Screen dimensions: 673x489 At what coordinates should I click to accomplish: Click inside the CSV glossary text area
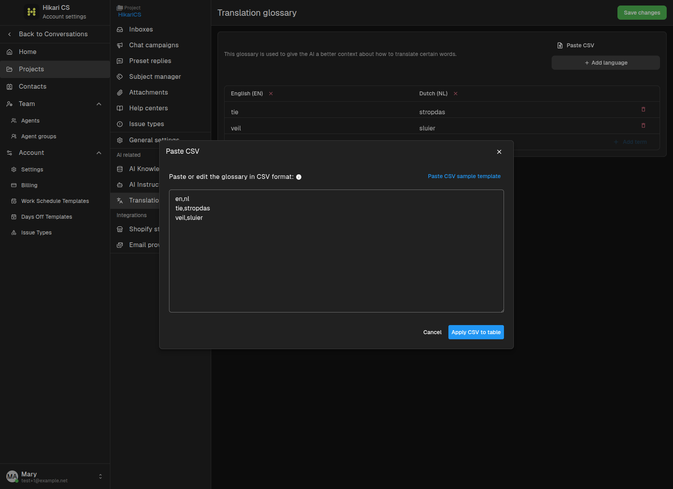tap(336, 251)
